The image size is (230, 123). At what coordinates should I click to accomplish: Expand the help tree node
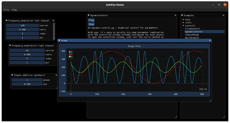coord(183,20)
